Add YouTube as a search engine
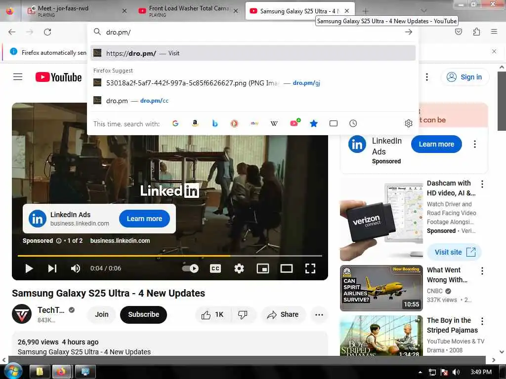 (295, 123)
